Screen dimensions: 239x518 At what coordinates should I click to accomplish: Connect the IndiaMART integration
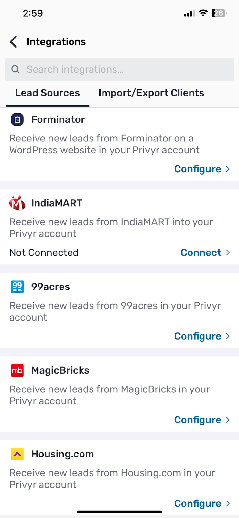coord(201,253)
